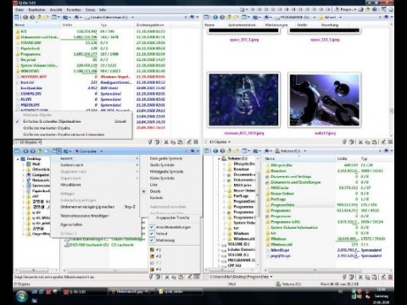Open the Favoriten menu
Viewport: 407px width, 305px height.
(74, 9)
